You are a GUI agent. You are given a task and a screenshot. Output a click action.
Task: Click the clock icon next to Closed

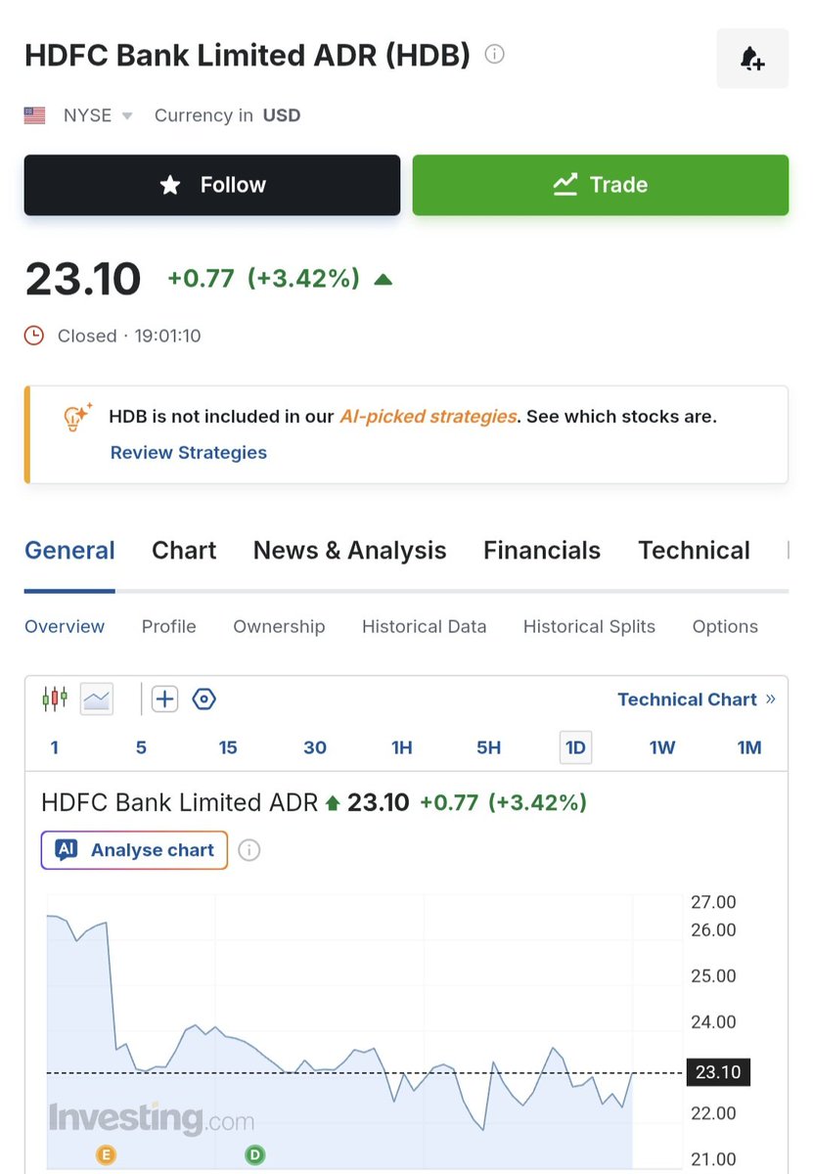click(x=34, y=336)
